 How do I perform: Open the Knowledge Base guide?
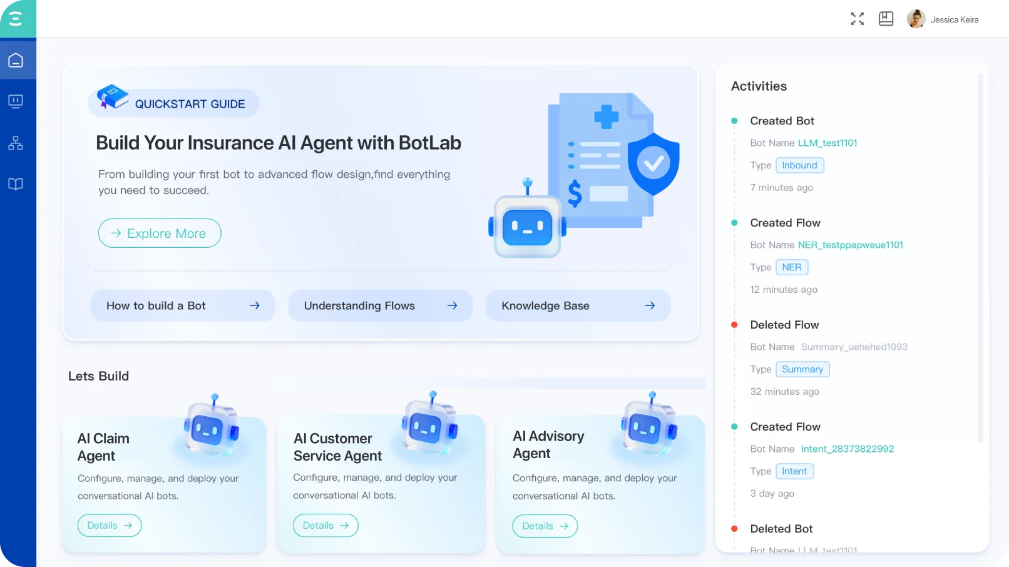578,306
